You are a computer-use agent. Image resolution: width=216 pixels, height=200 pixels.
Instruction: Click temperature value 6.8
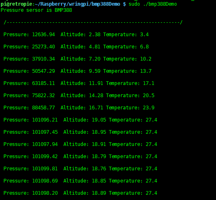[x=145, y=47]
